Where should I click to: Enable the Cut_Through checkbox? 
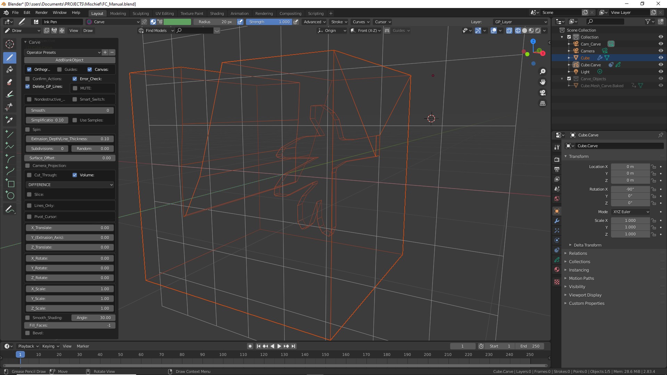[x=30, y=175]
